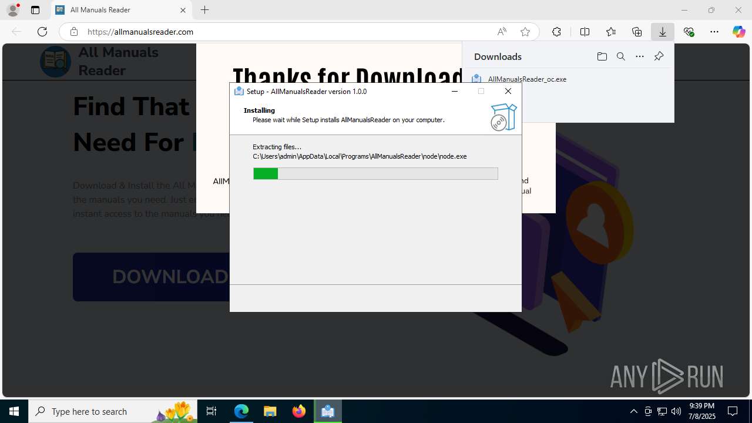Open the network tray icon
The image size is (752, 423).
662,411
